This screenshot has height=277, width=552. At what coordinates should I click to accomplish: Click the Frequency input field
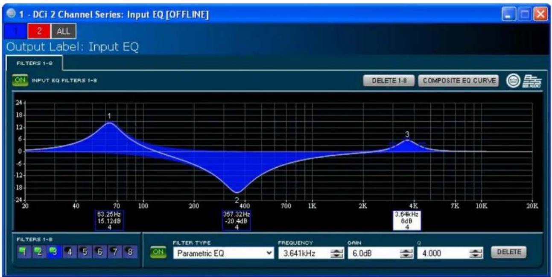coord(304,253)
